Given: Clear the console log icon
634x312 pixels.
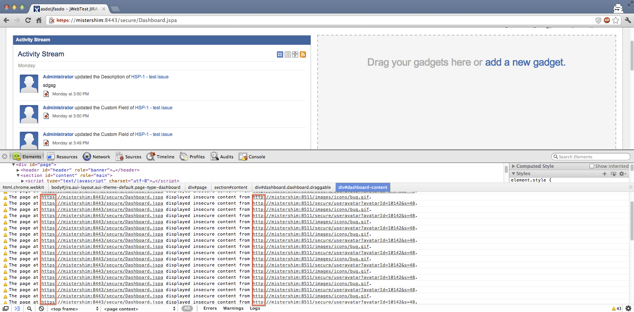Looking at the screenshot, I should [x=41, y=309].
